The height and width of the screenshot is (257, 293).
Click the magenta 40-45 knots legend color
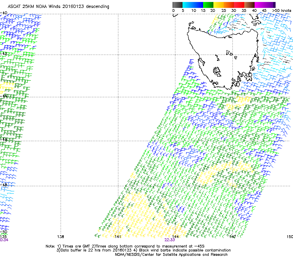tap(260, 5)
